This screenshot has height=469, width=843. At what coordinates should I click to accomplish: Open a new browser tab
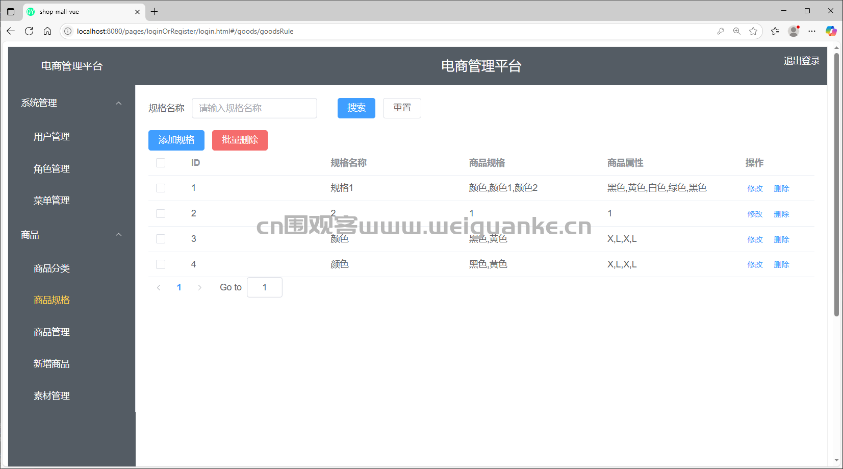point(155,11)
